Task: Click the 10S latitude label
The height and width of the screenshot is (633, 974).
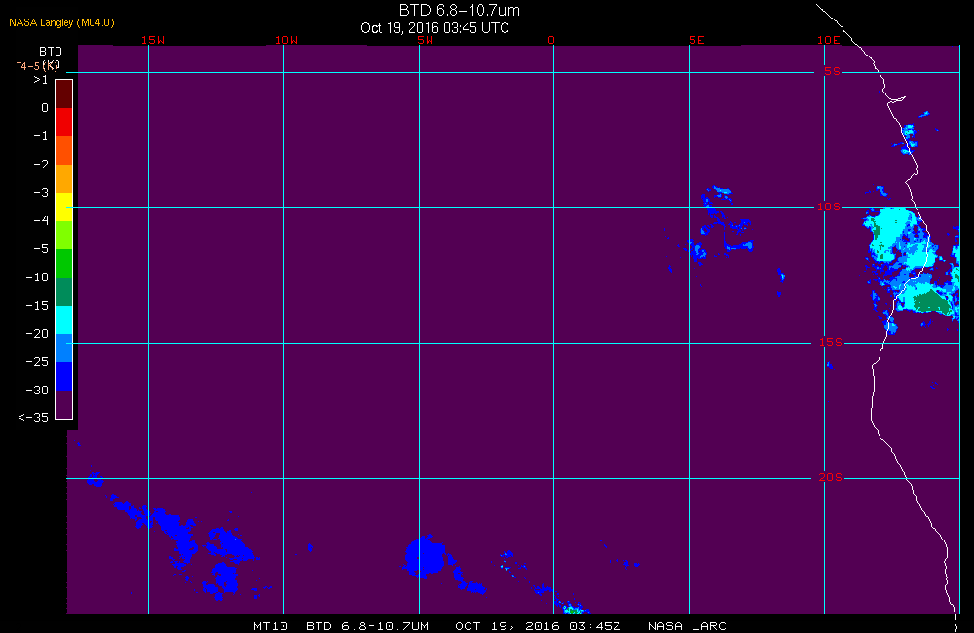Action: [x=828, y=206]
